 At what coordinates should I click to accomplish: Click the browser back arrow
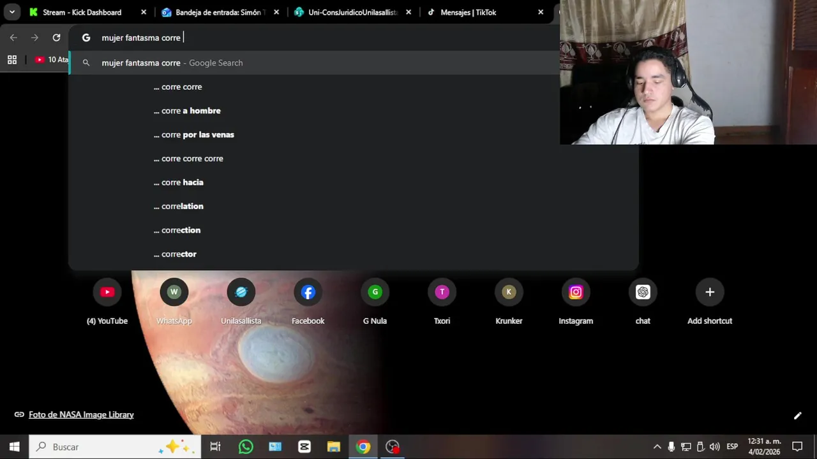[13, 38]
